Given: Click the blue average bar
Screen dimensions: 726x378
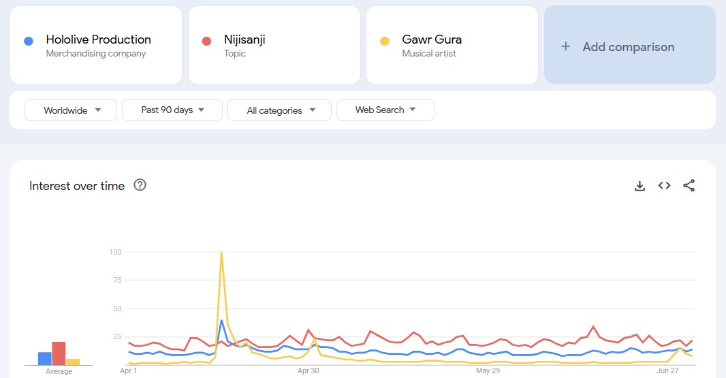Looking at the screenshot, I should click(44, 358).
